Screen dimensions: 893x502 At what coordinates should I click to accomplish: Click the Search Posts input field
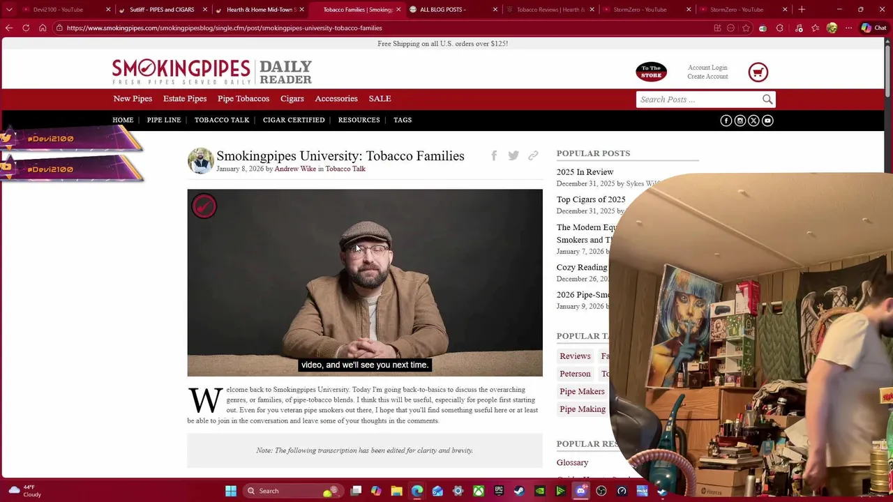coord(698,99)
